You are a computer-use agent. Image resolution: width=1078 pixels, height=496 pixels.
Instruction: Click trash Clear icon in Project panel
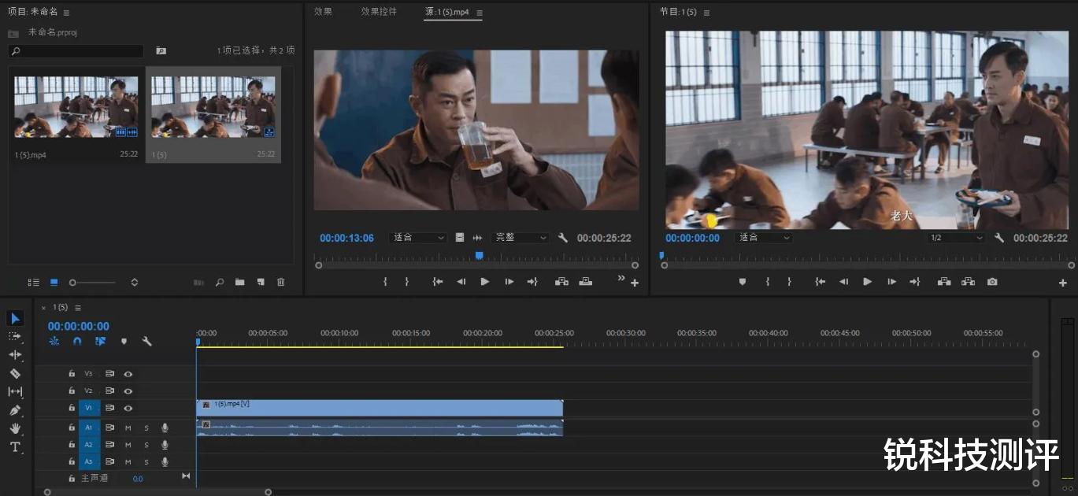(280, 282)
